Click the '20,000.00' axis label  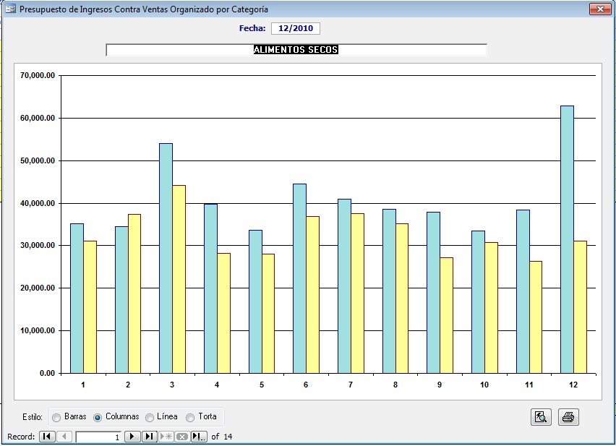(38, 288)
